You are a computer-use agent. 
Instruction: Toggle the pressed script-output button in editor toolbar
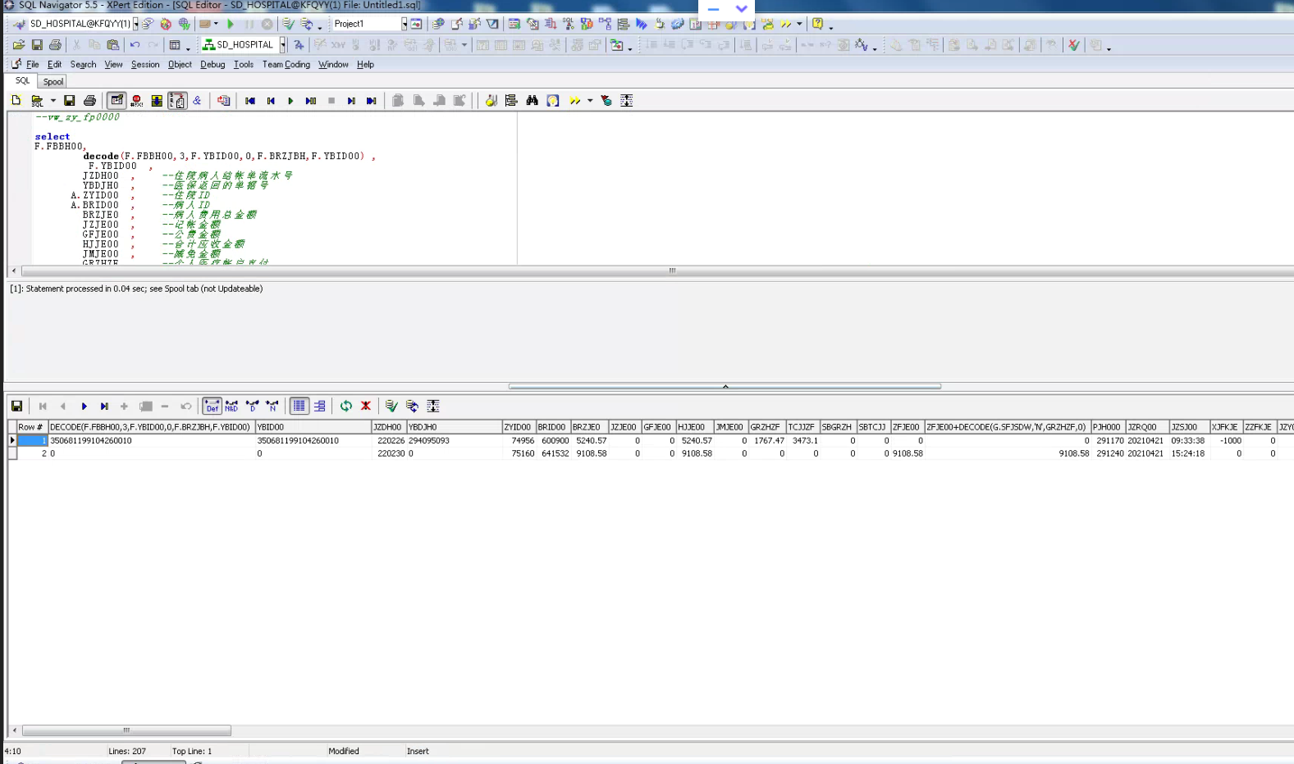[x=177, y=101]
